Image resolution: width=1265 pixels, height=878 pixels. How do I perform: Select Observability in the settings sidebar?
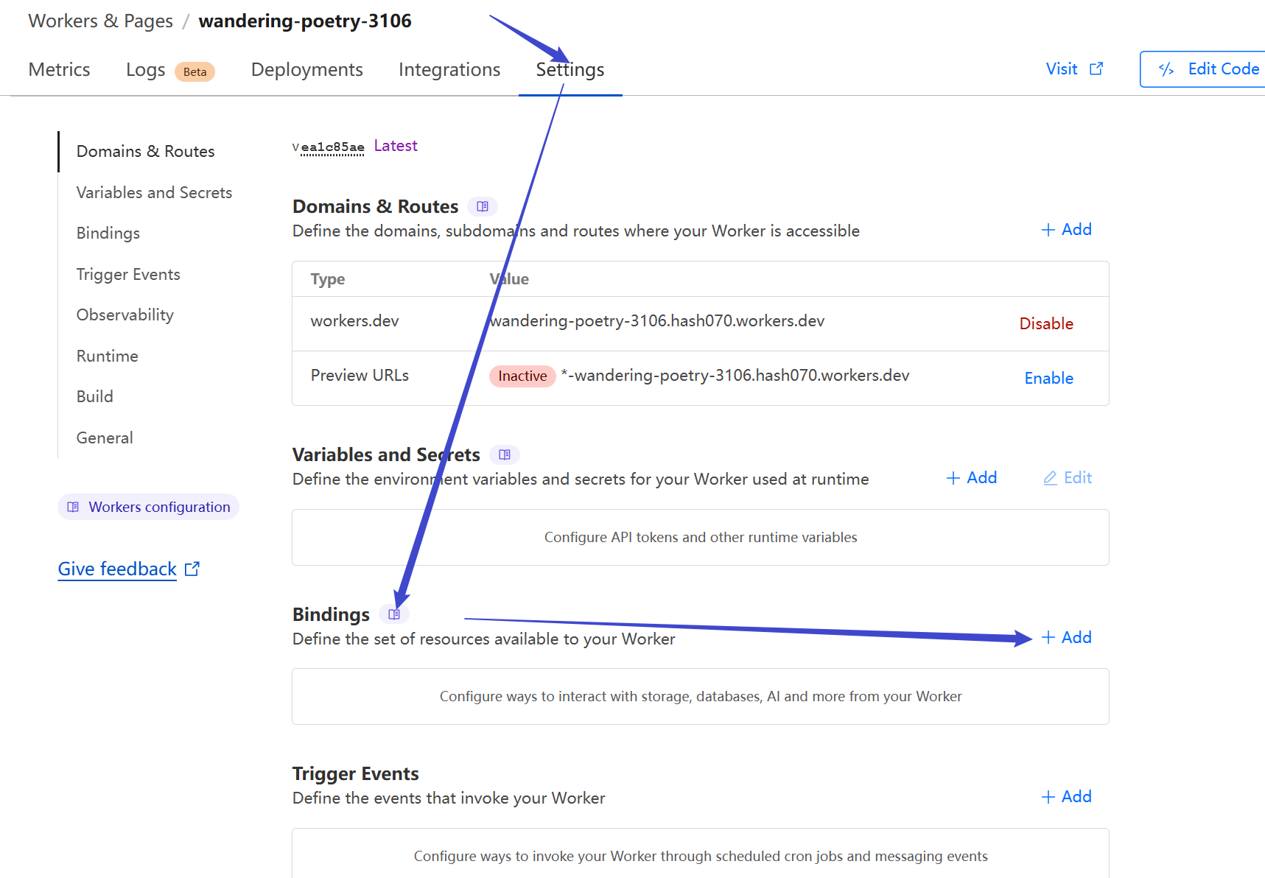[x=125, y=315]
